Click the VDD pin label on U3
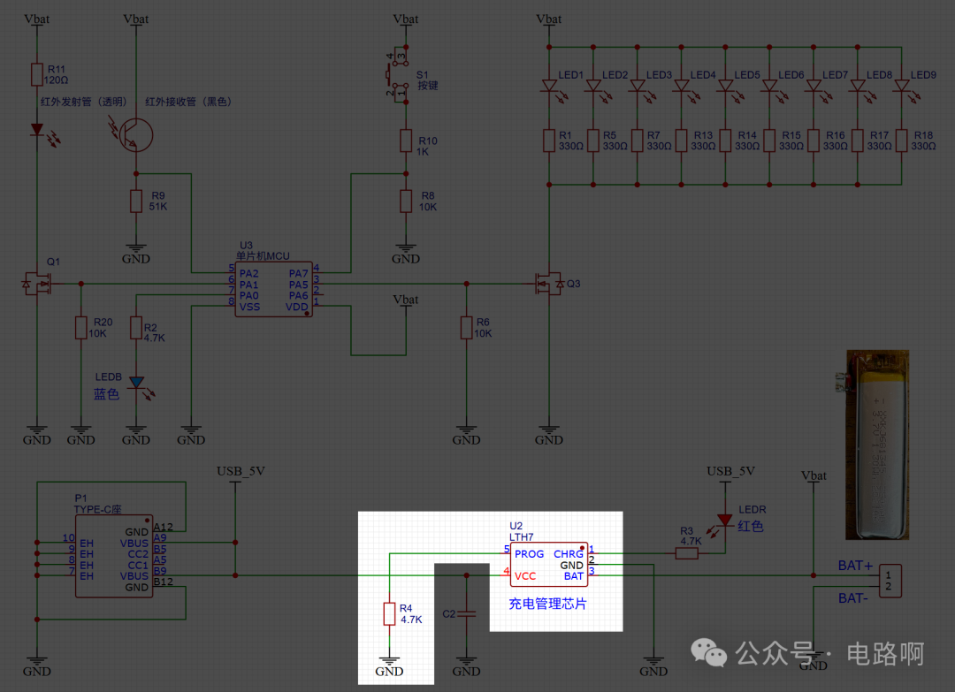The image size is (955, 692). click(296, 307)
